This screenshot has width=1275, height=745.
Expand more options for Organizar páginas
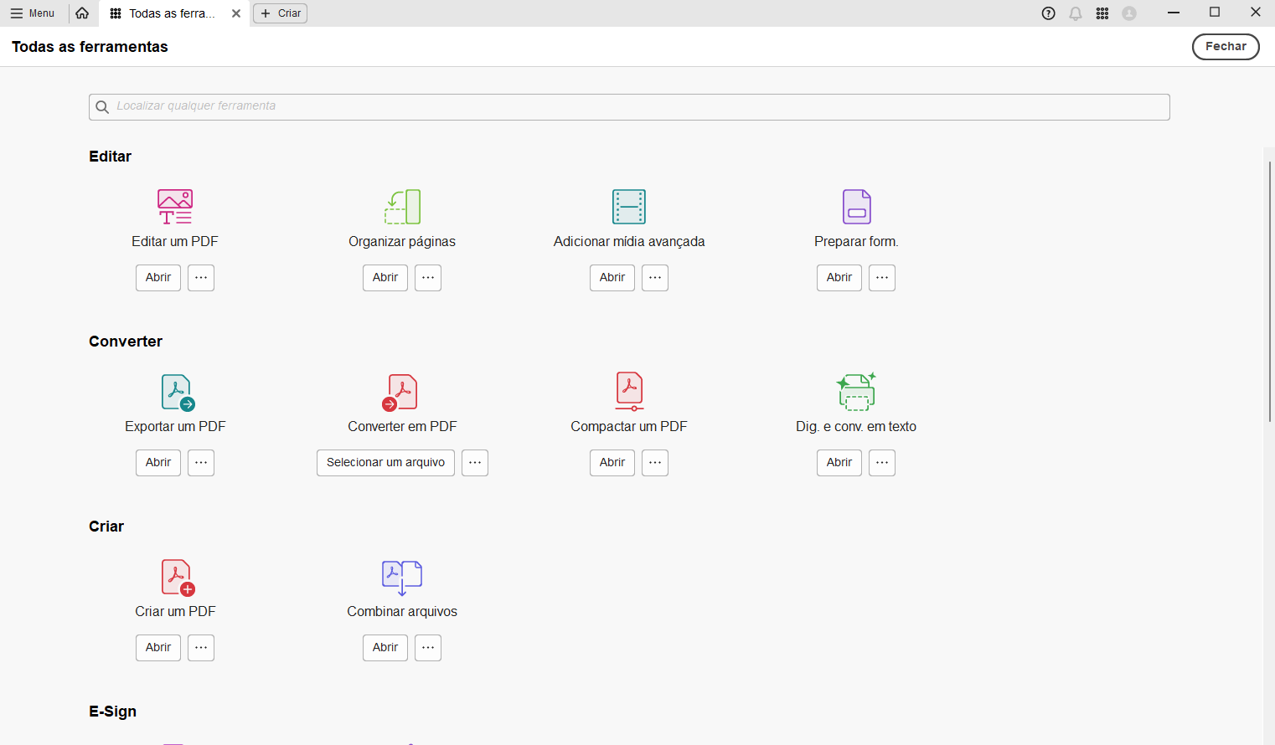tap(428, 278)
